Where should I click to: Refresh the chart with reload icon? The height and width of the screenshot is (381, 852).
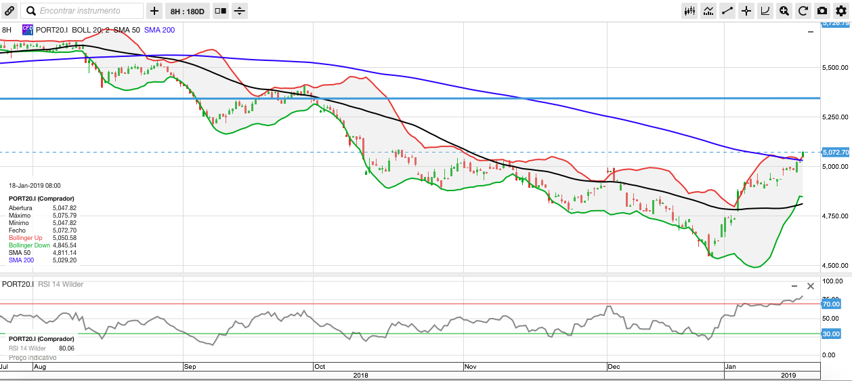(803, 11)
